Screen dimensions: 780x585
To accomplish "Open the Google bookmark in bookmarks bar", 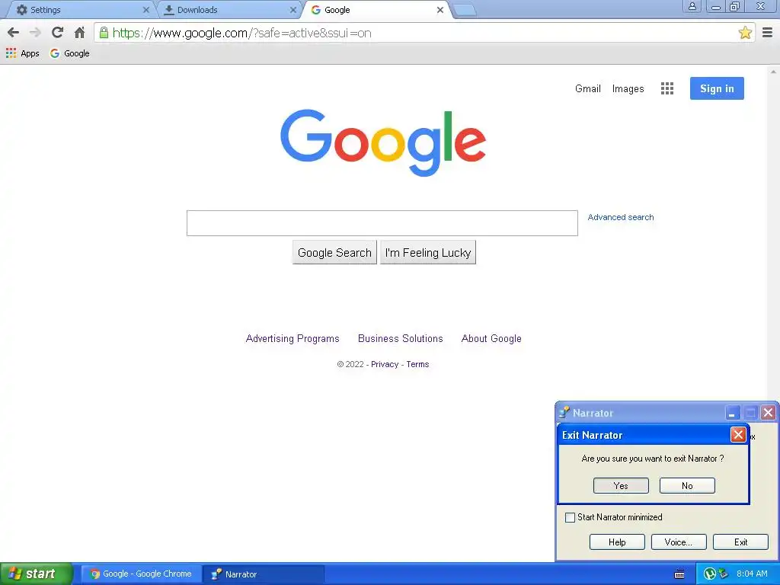I will pyautogui.click(x=69, y=53).
